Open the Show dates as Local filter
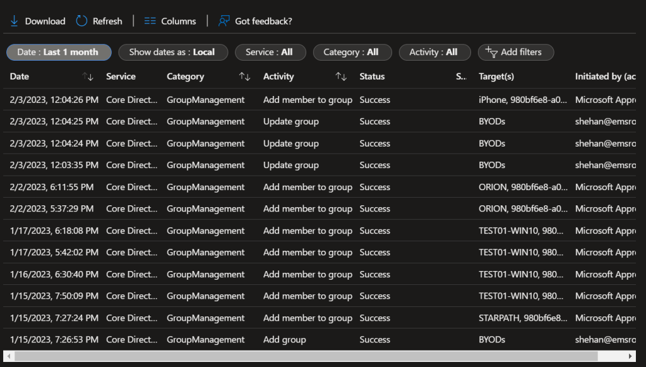This screenshot has width=646, height=367. pyautogui.click(x=172, y=52)
